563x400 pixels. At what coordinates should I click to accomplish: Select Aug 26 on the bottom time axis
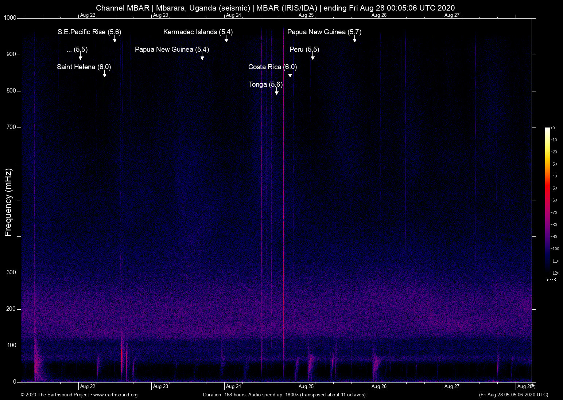point(379,387)
